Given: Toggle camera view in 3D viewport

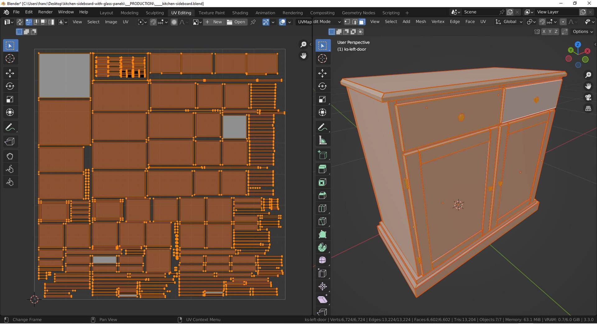Looking at the screenshot, I should tap(588, 97).
